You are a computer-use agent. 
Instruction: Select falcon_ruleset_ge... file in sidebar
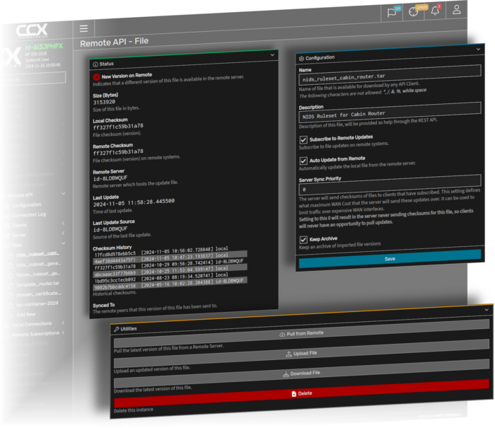[x=37, y=274]
